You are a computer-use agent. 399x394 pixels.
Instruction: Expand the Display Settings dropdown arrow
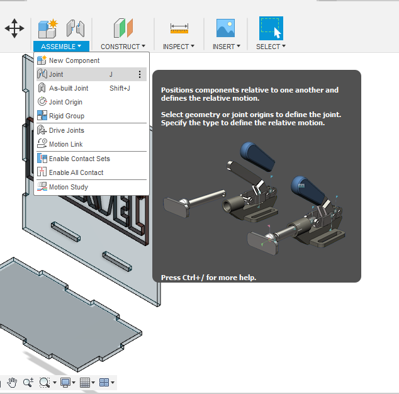74,383
